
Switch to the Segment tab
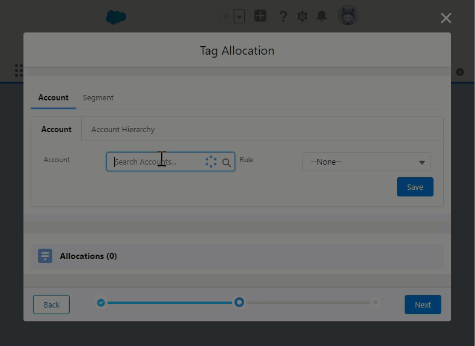(x=98, y=97)
